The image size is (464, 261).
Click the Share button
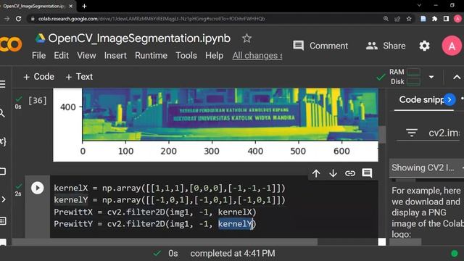tap(386, 46)
